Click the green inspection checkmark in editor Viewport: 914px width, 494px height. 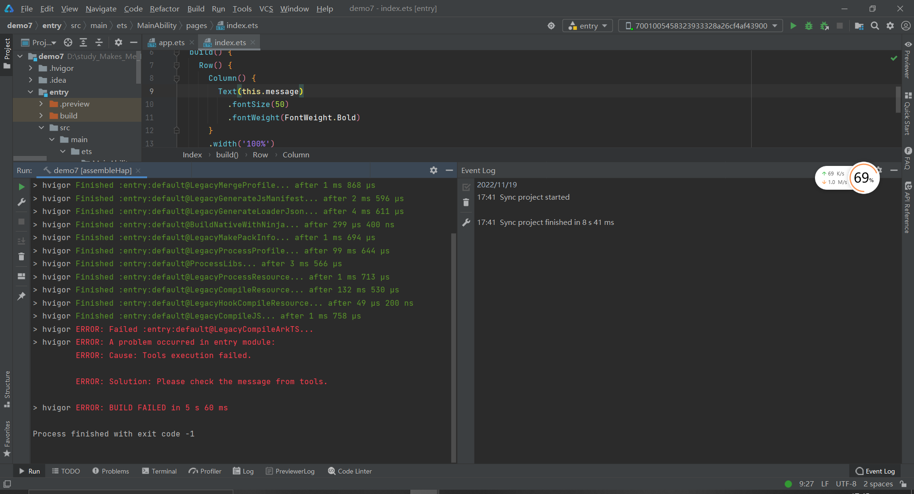pyautogui.click(x=894, y=58)
